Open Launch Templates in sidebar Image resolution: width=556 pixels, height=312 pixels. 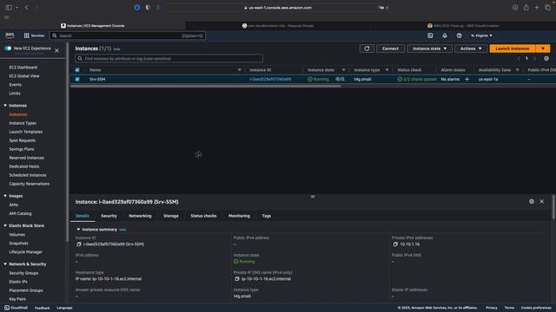(x=26, y=132)
